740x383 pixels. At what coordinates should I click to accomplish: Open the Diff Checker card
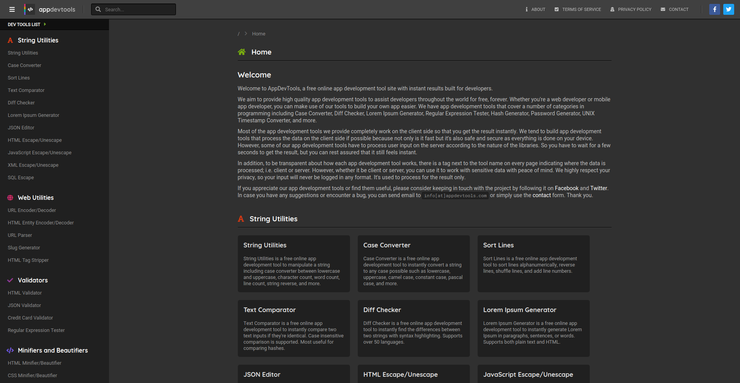(414, 328)
